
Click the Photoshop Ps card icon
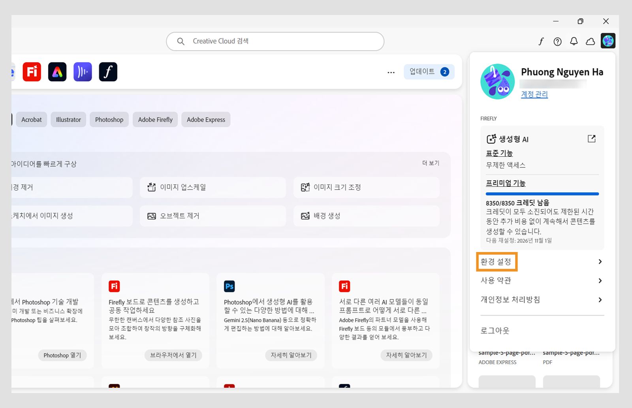click(x=229, y=286)
